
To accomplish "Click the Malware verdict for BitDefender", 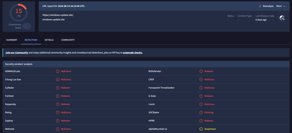I will [x=209, y=71].
